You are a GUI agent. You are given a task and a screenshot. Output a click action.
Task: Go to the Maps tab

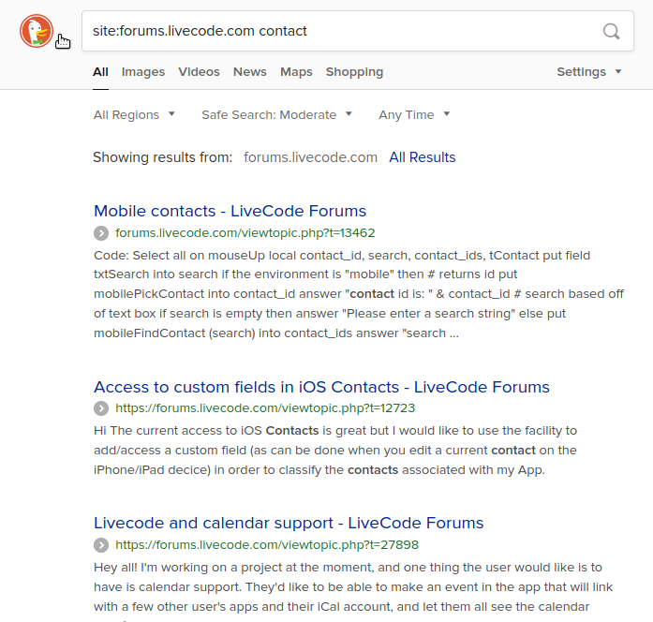tap(296, 72)
